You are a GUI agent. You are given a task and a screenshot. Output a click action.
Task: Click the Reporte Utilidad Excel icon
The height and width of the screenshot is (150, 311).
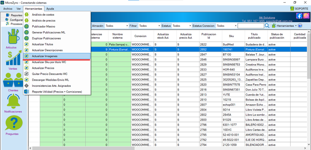click(x=27, y=92)
